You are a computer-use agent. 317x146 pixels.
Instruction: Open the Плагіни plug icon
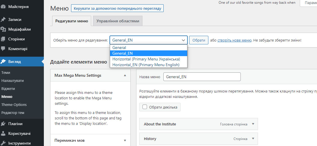tap(3, 124)
